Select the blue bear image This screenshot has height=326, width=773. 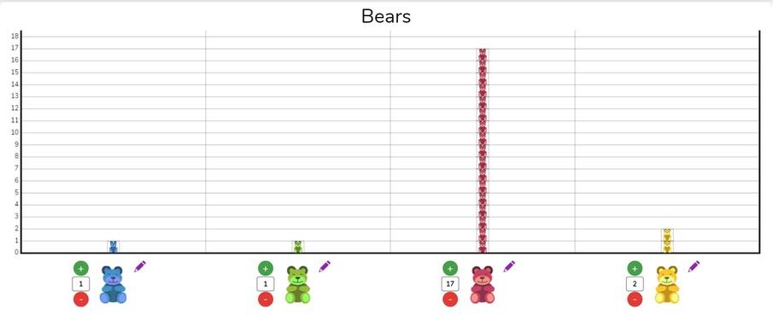[113, 285]
